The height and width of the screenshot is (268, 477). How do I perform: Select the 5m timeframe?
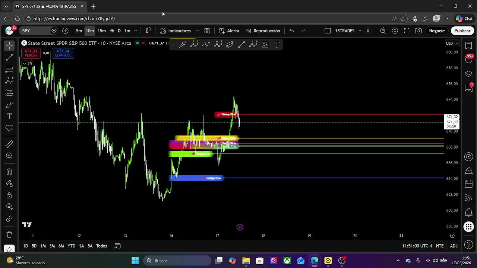79,31
